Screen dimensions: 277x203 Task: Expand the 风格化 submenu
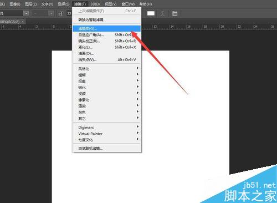click(107, 69)
